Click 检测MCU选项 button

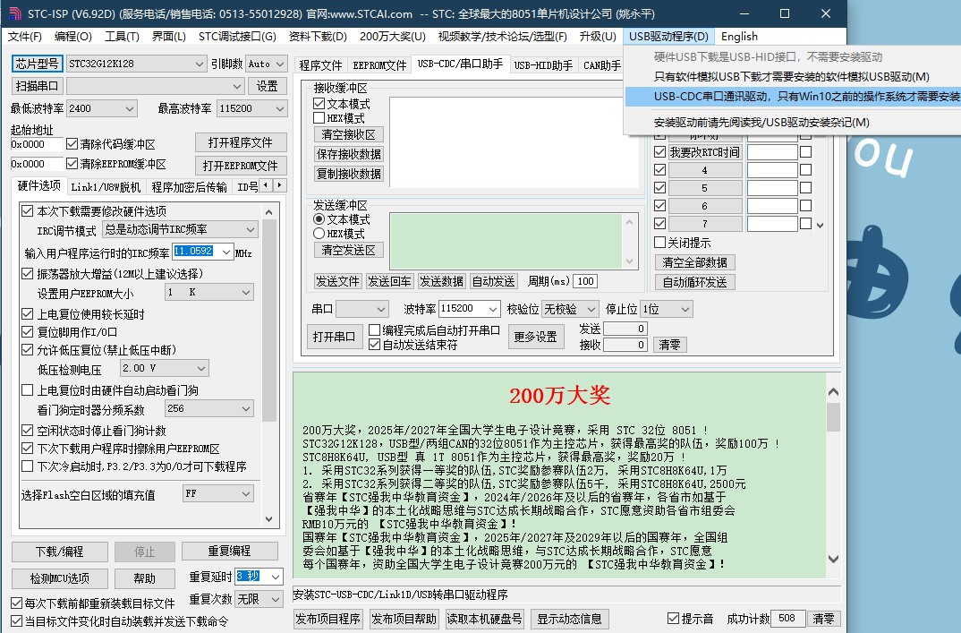[x=59, y=578]
